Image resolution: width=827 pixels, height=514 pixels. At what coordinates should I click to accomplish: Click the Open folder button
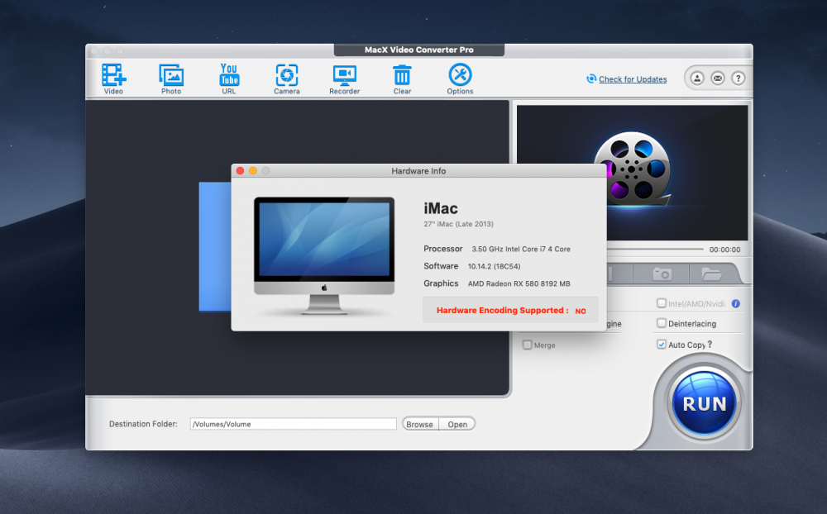[x=457, y=424]
